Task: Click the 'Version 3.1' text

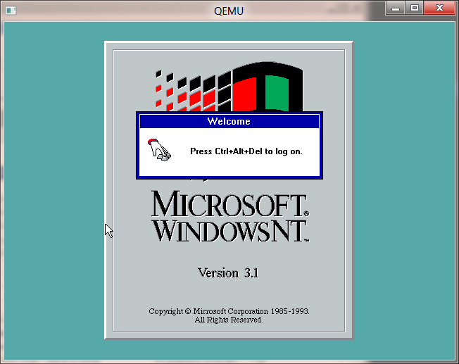Action: click(228, 273)
